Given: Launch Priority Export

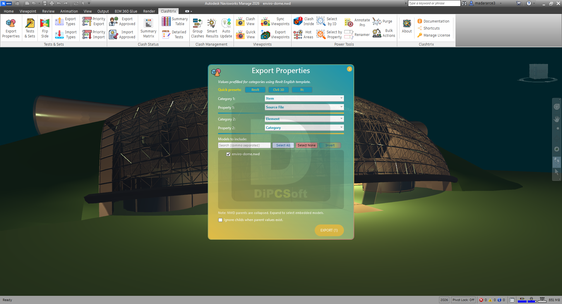Looking at the screenshot, I should pyautogui.click(x=94, y=22).
